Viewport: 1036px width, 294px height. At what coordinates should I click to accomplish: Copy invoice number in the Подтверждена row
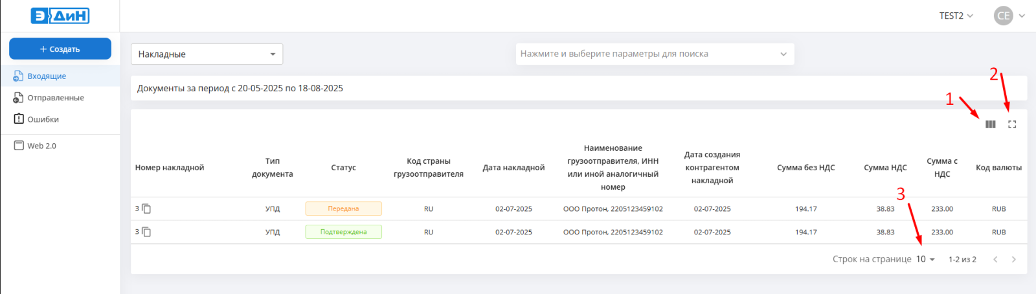pyautogui.click(x=146, y=232)
